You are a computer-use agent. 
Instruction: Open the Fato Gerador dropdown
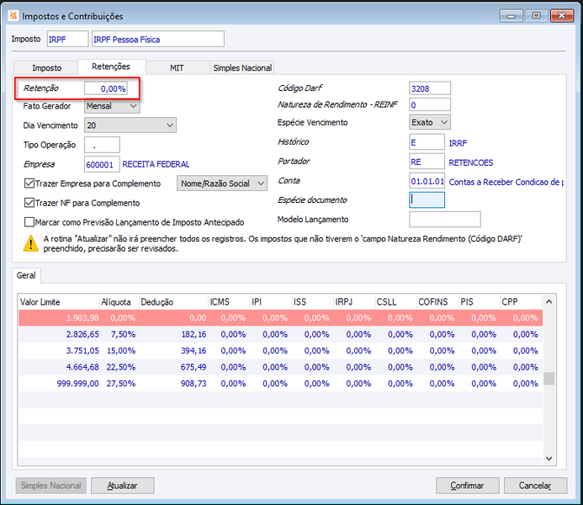pyautogui.click(x=112, y=106)
